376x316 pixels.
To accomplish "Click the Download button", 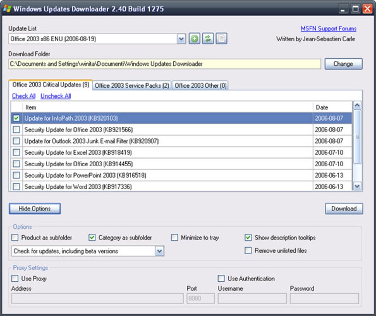I will [344, 208].
